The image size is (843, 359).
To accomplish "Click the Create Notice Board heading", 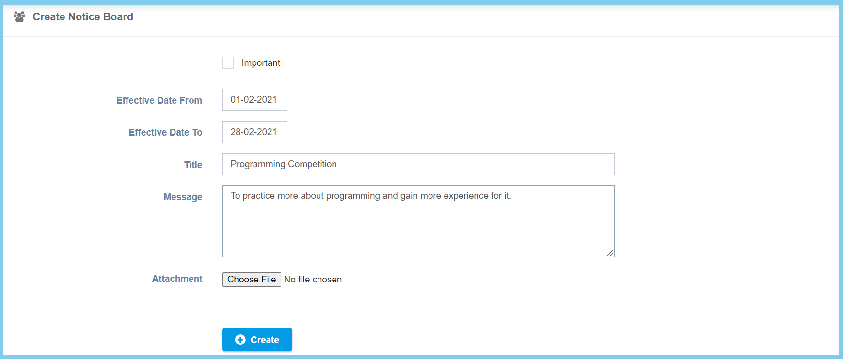I will point(83,17).
